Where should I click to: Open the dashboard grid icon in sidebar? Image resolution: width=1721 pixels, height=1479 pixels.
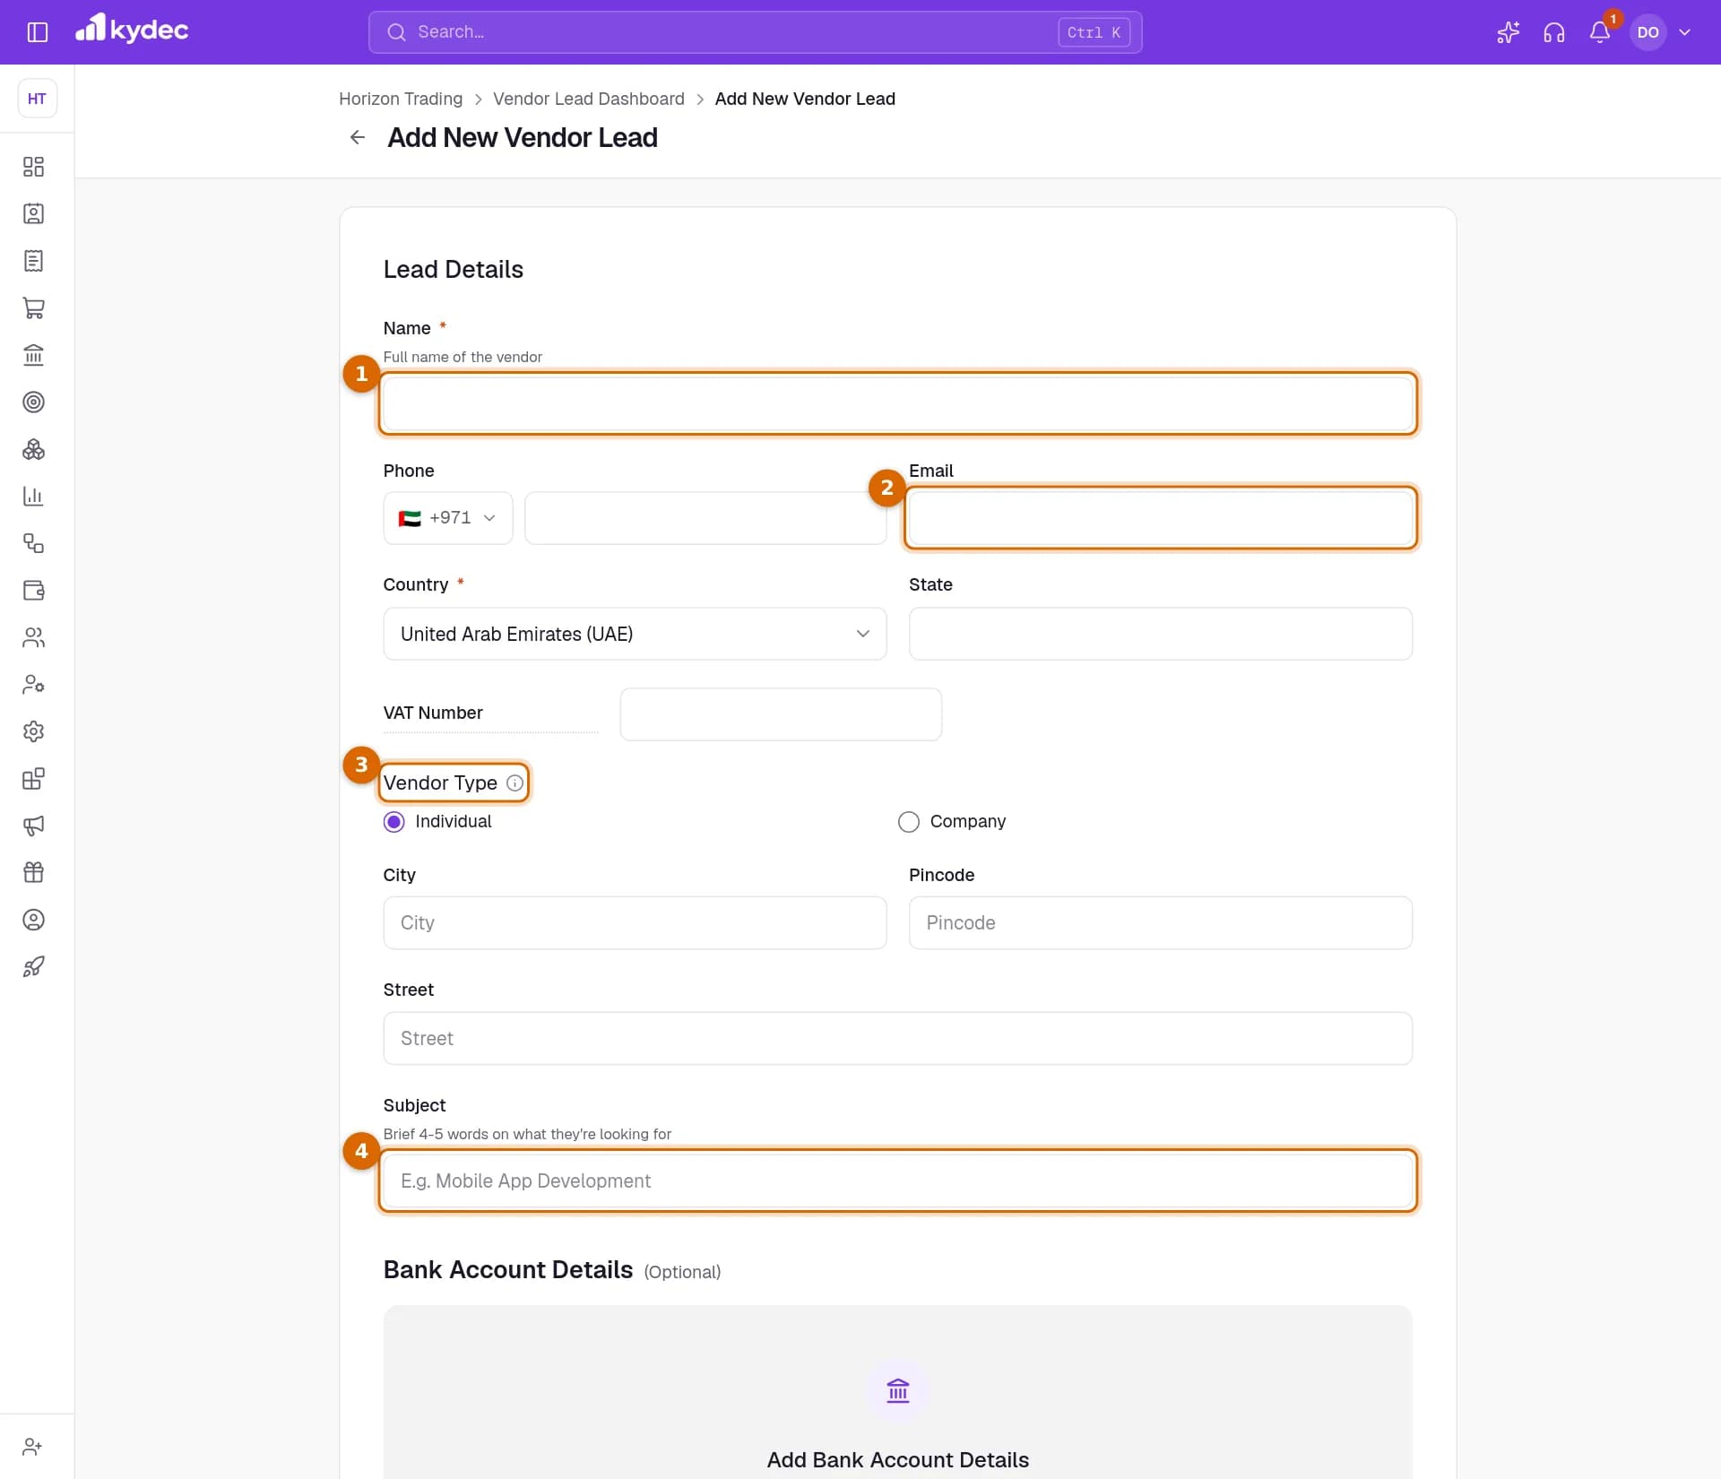(33, 167)
